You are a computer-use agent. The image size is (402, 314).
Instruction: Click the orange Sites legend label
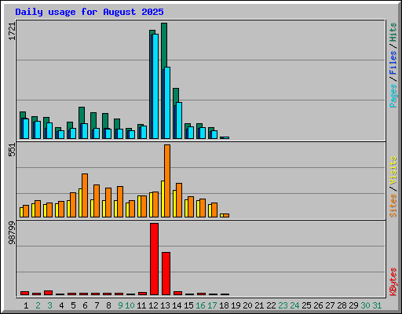pos(393,206)
